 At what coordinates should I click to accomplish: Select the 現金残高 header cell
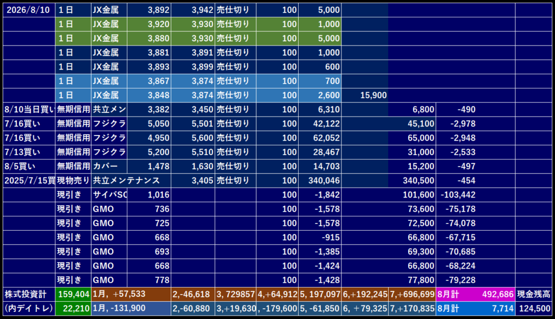(533, 294)
